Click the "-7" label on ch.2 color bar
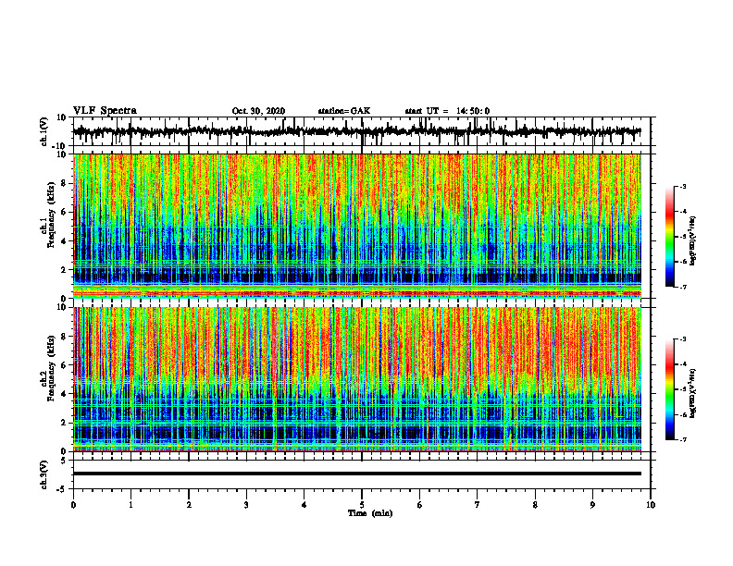 [683, 439]
